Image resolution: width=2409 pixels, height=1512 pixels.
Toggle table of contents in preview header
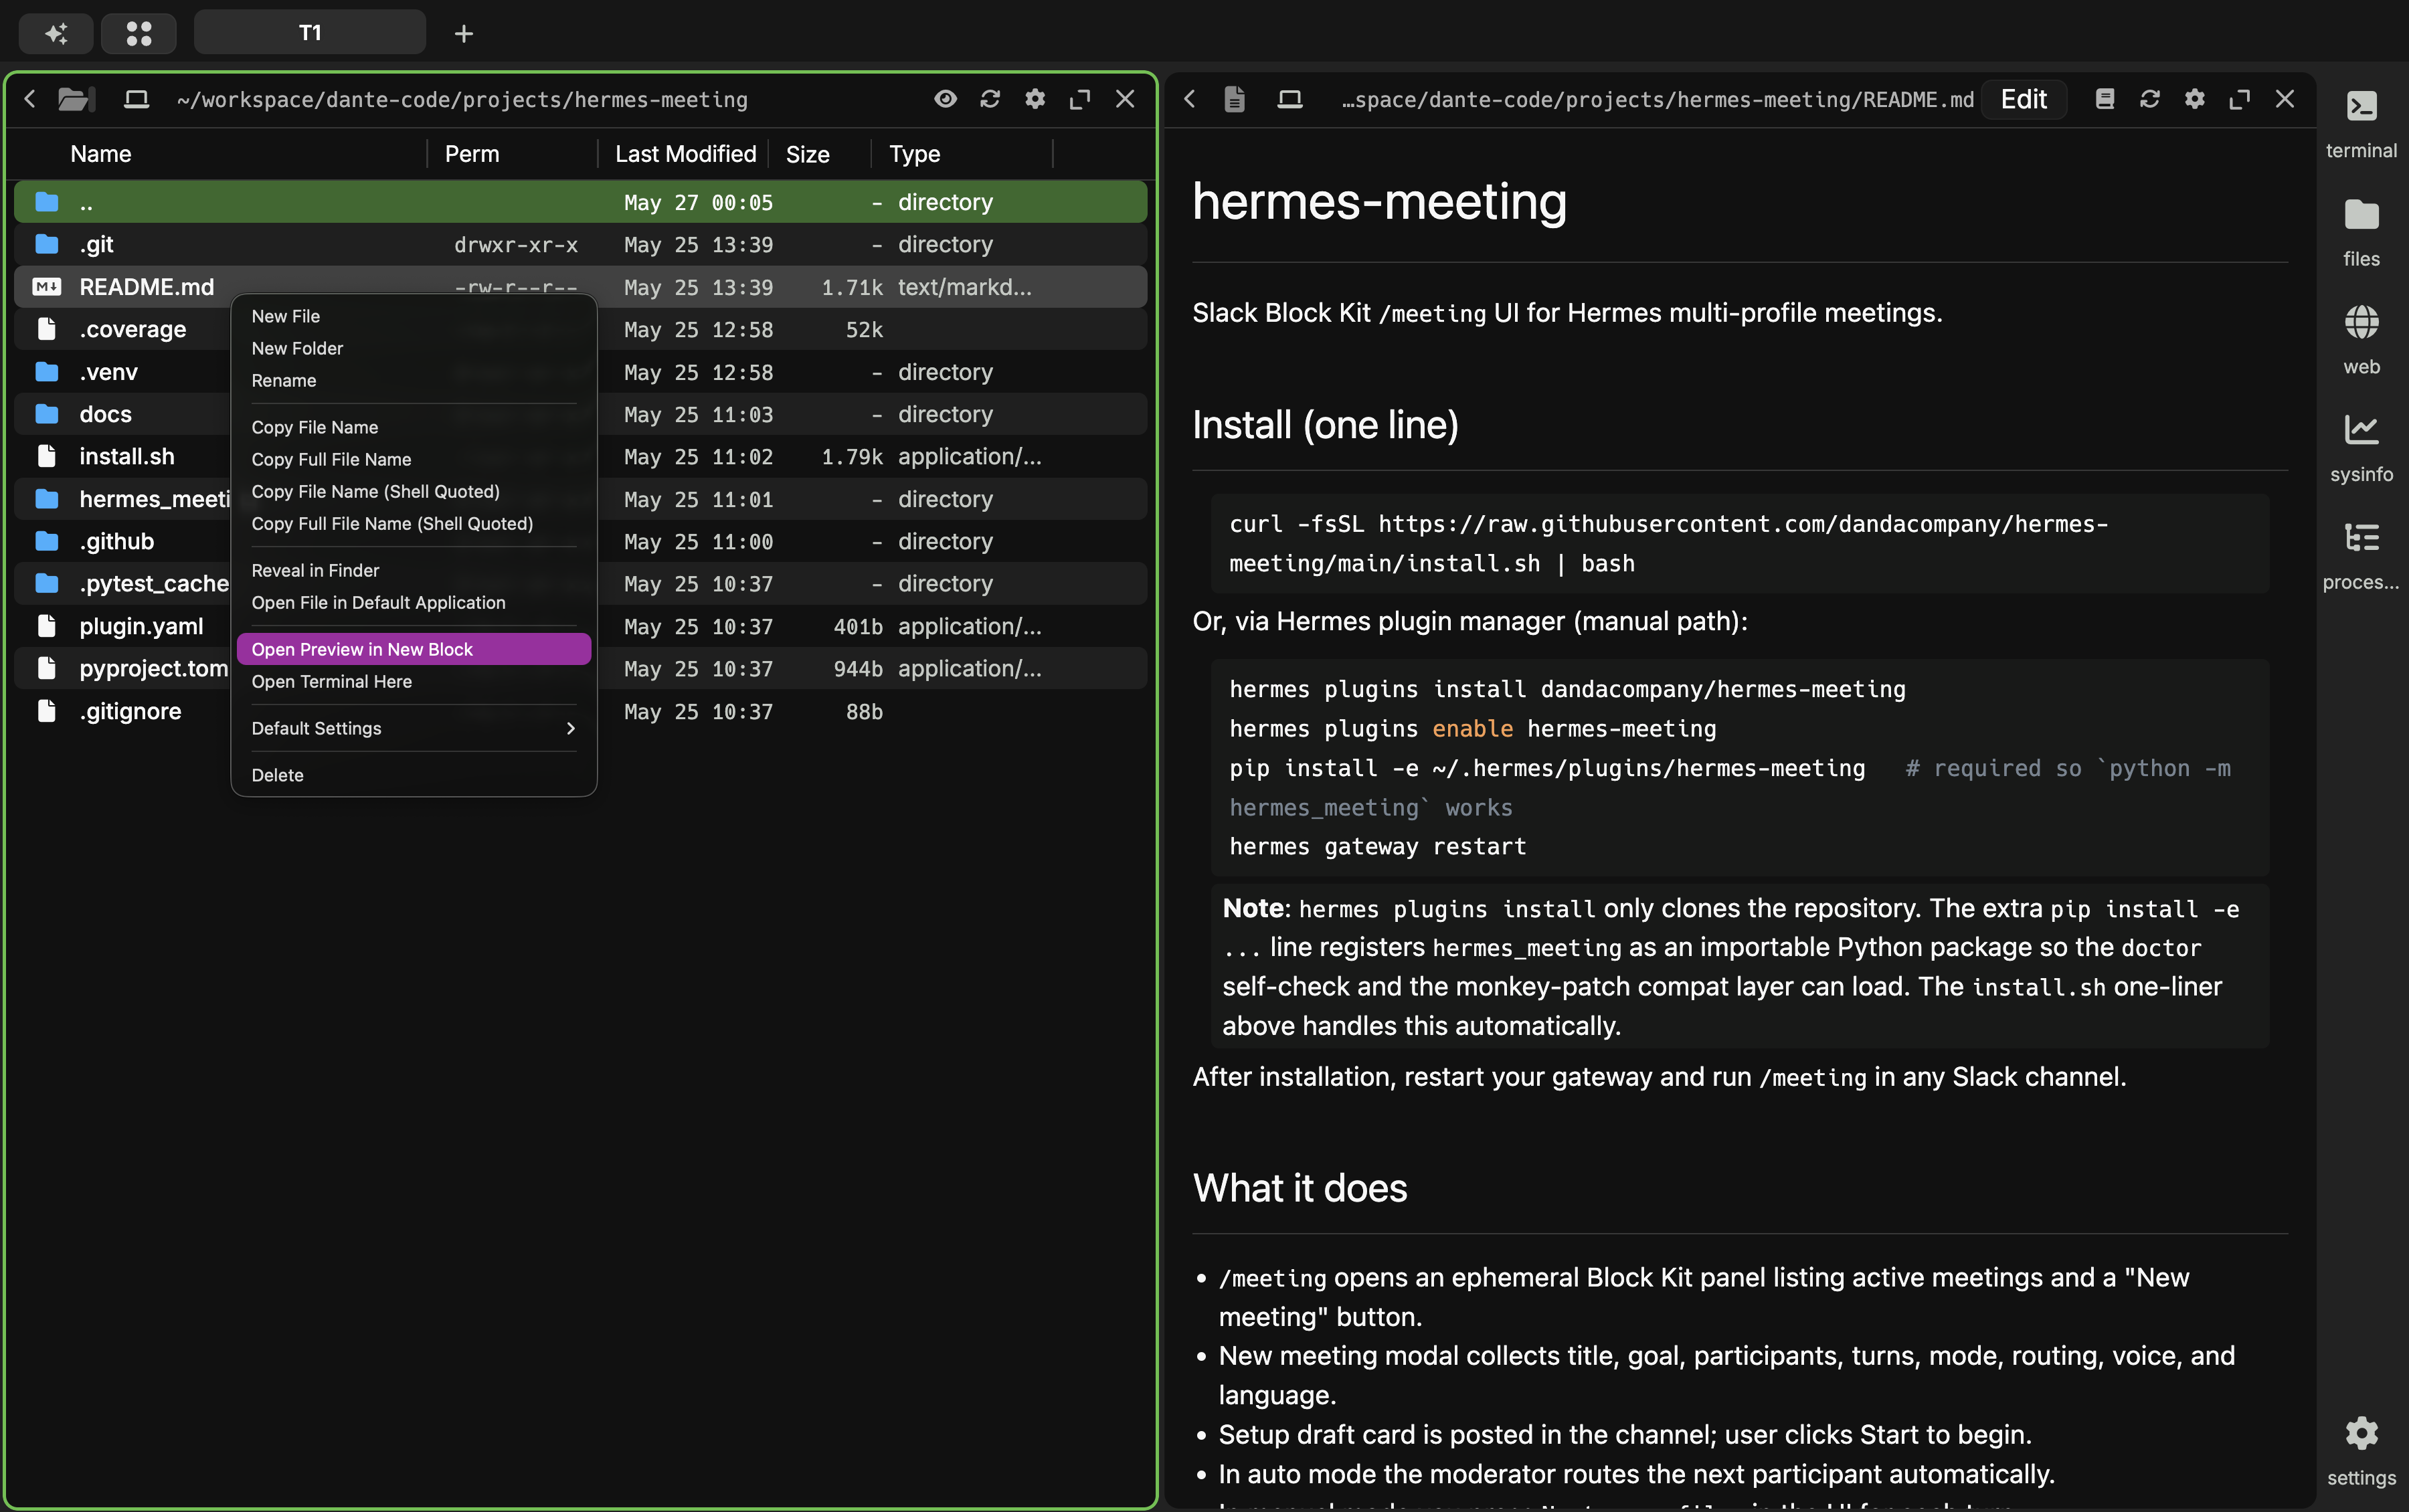[x=2105, y=99]
